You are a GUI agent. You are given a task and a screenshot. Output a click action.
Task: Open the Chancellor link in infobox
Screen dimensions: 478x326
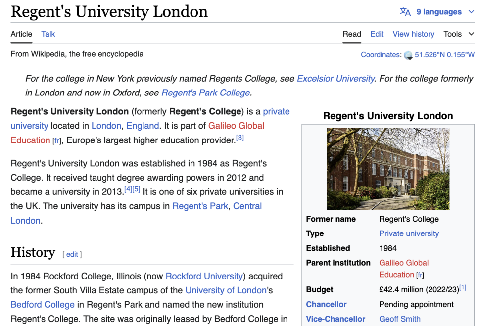coord(326,304)
